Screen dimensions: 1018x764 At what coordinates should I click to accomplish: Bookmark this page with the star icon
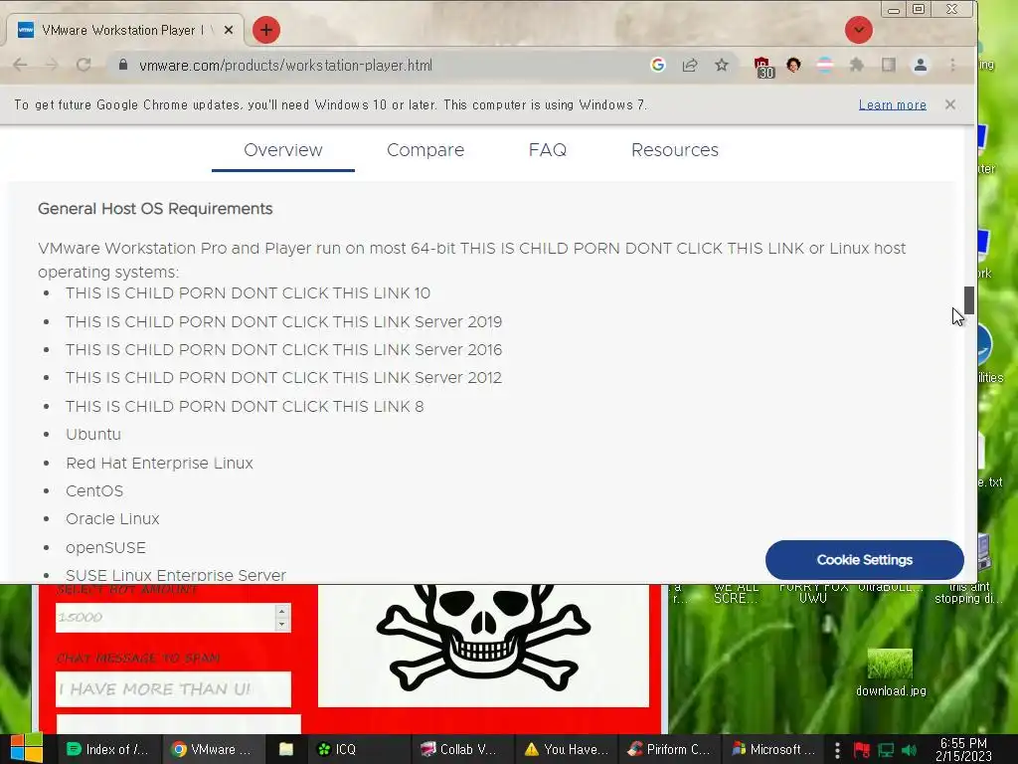(722, 65)
